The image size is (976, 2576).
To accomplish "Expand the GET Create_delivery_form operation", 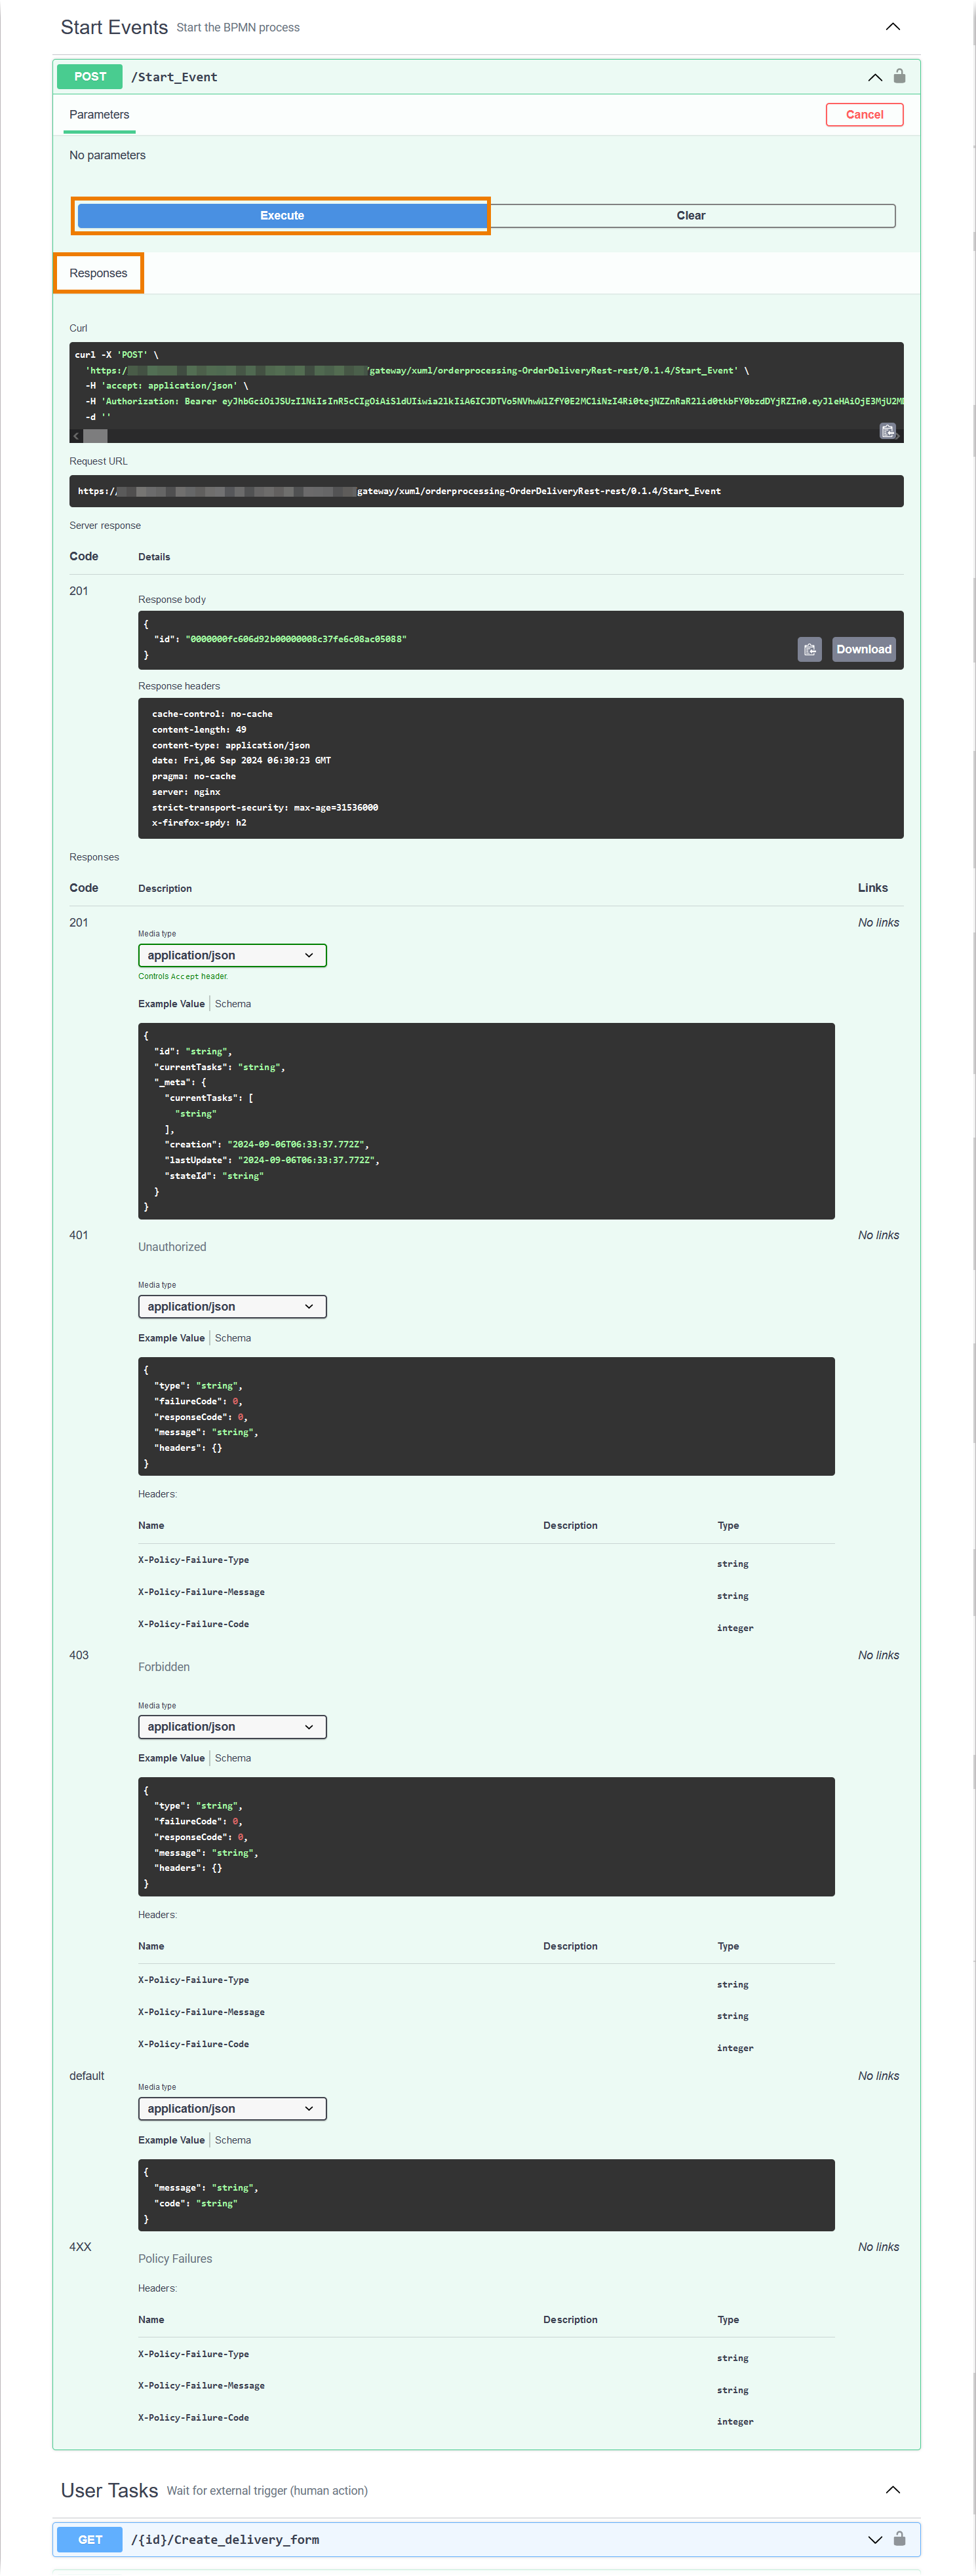I will click(x=875, y=2539).
